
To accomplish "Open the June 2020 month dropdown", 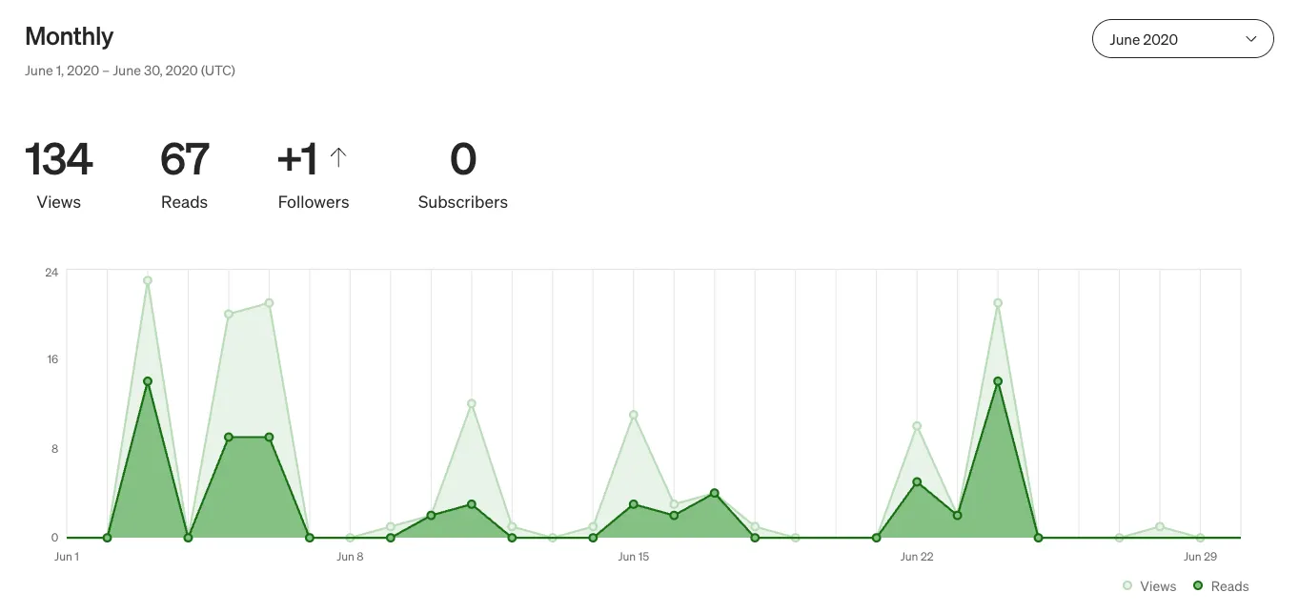I will point(1183,39).
